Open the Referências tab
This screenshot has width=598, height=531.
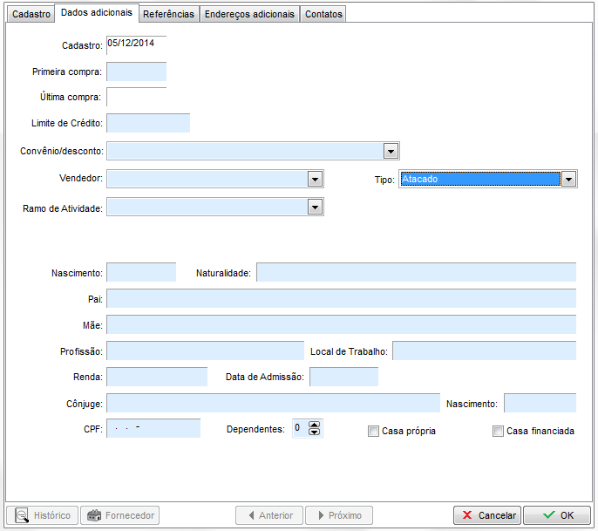point(168,14)
